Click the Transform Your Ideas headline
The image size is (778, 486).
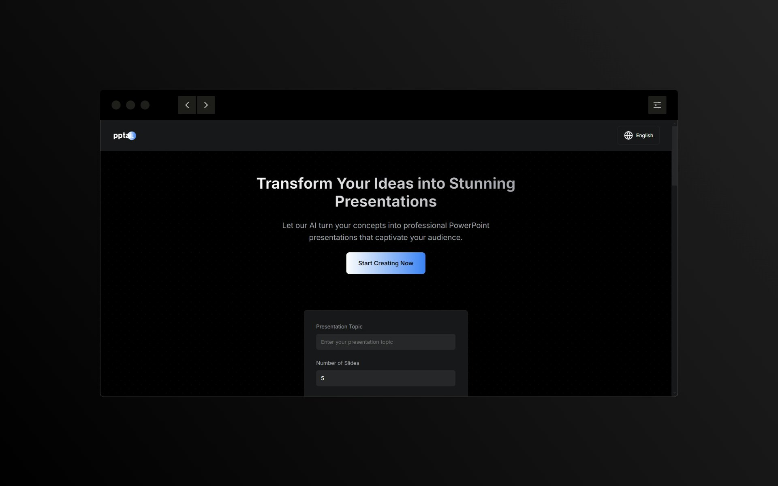click(x=385, y=192)
